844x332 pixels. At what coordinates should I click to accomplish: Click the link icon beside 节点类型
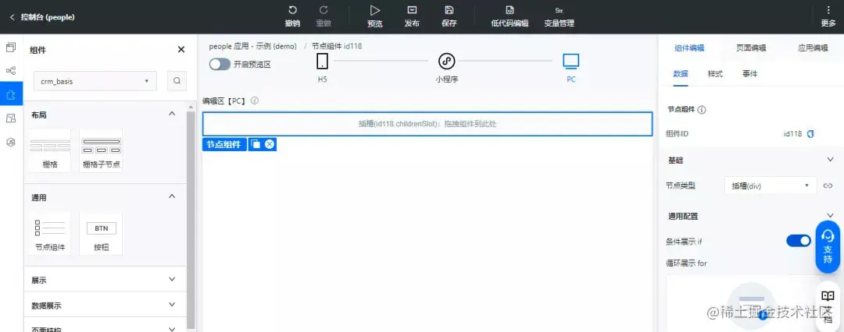tap(828, 185)
